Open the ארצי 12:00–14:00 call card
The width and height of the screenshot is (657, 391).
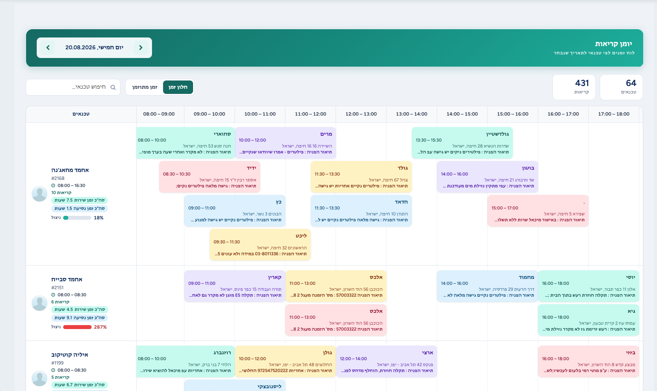click(387, 361)
